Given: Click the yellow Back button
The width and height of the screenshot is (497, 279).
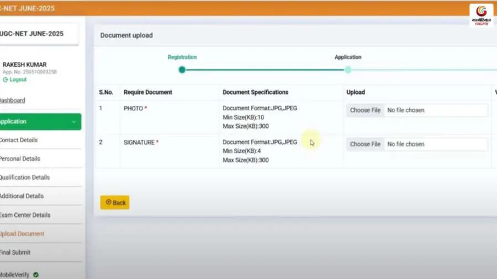Looking at the screenshot, I should (115, 202).
